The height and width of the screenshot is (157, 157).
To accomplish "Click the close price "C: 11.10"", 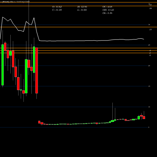I will pyautogui.click(x=57, y=10).
